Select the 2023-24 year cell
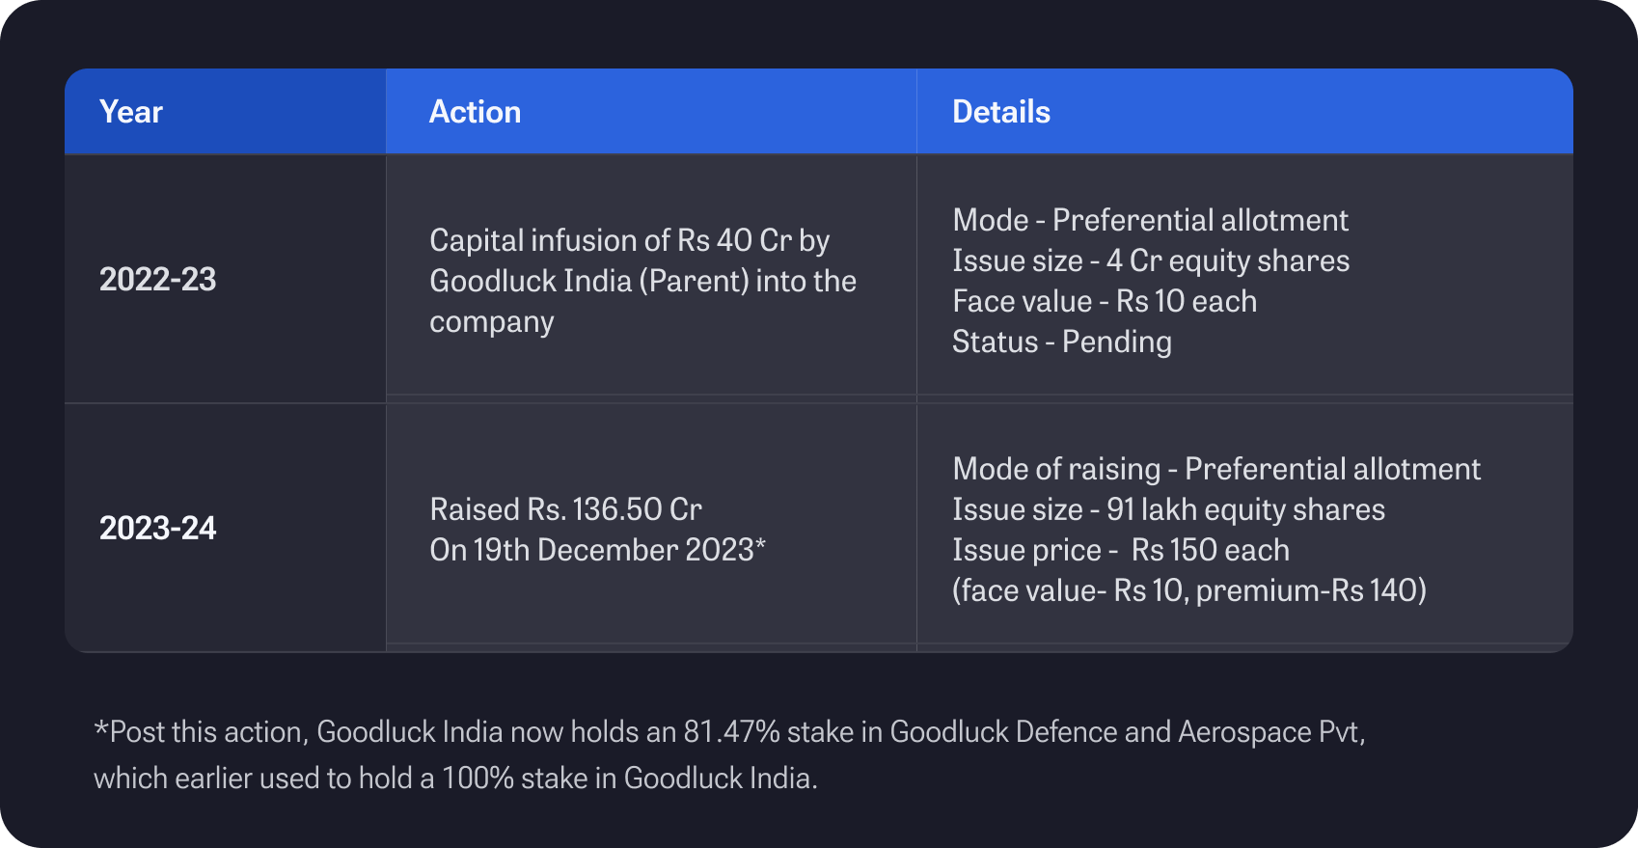Viewport: 1638px width, 848px height. (157, 529)
